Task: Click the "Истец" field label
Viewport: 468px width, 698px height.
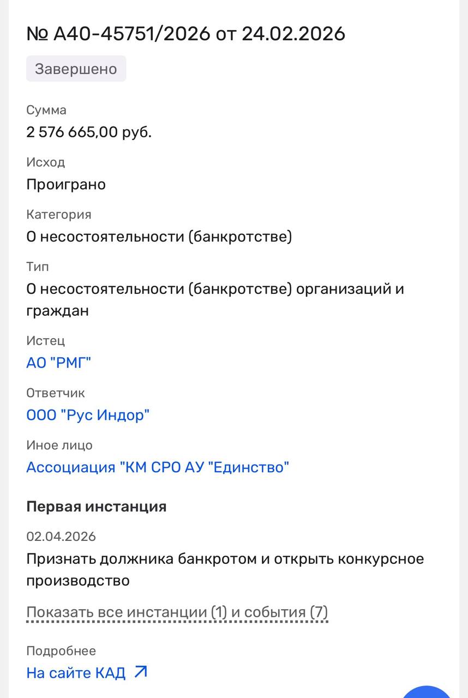Action: pos(46,341)
